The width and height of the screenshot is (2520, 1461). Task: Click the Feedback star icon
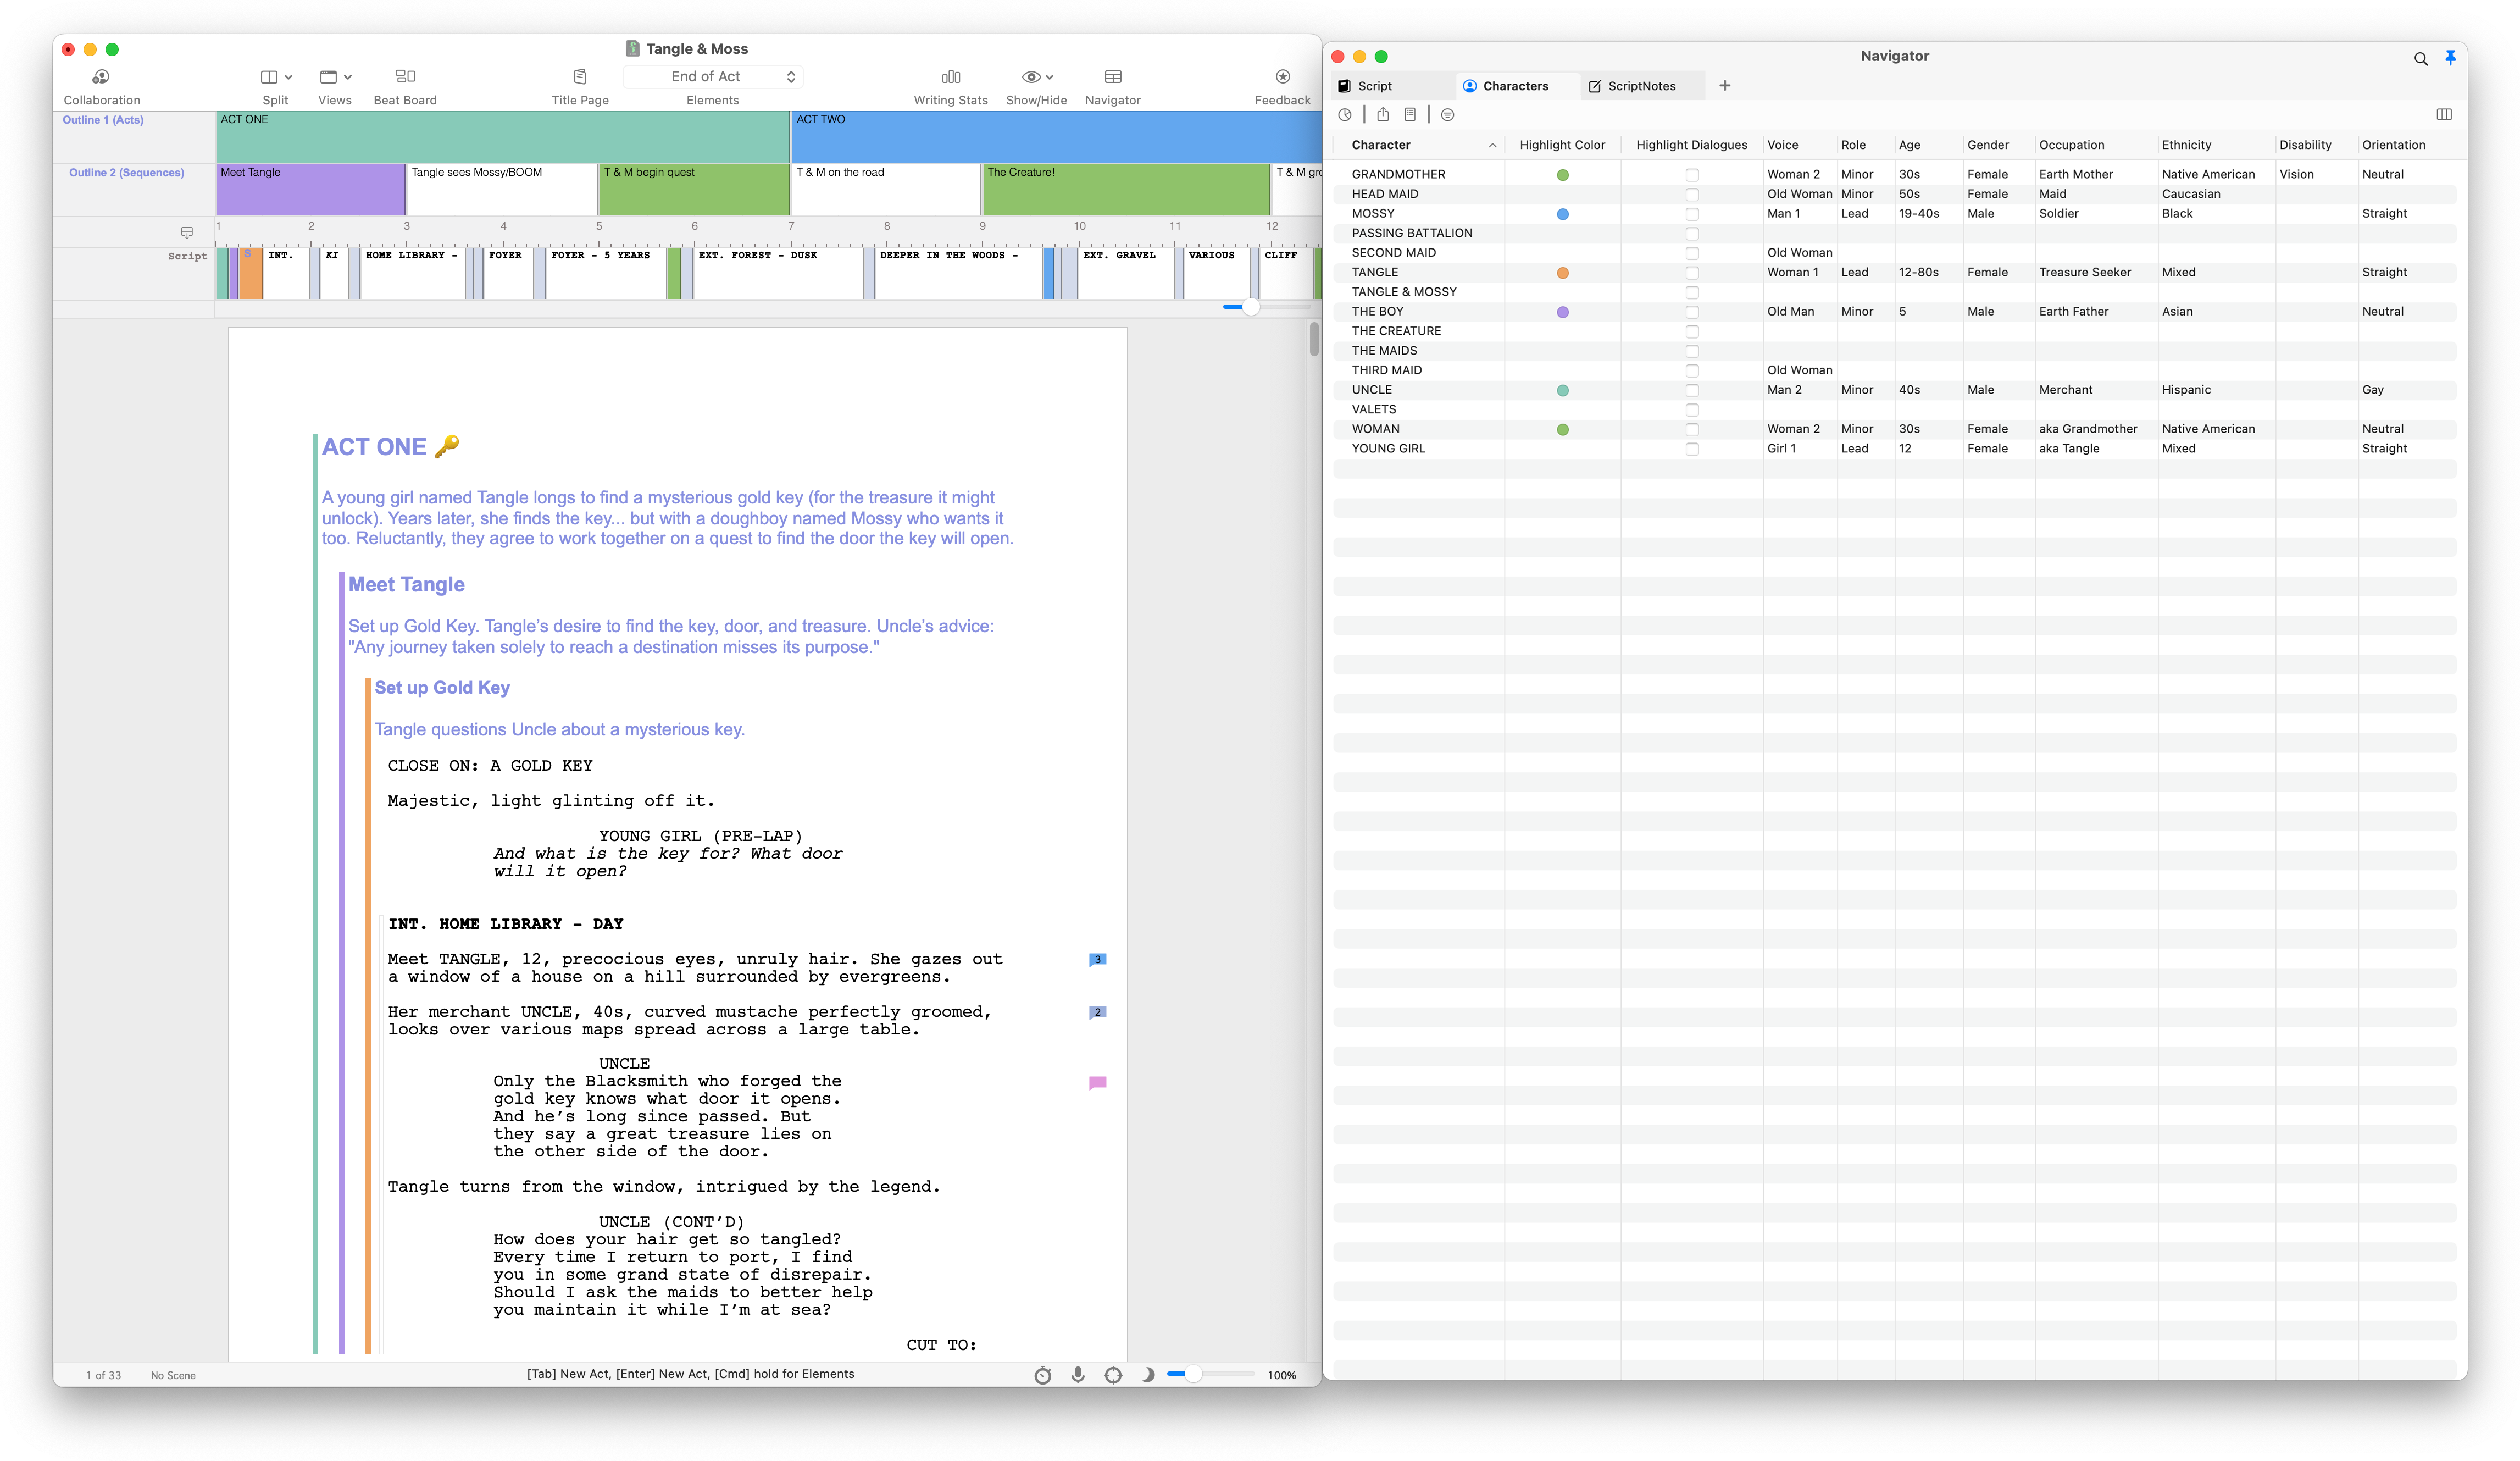[1282, 77]
